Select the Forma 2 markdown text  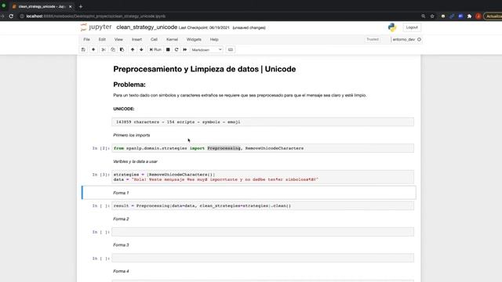click(x=121, y=219)
